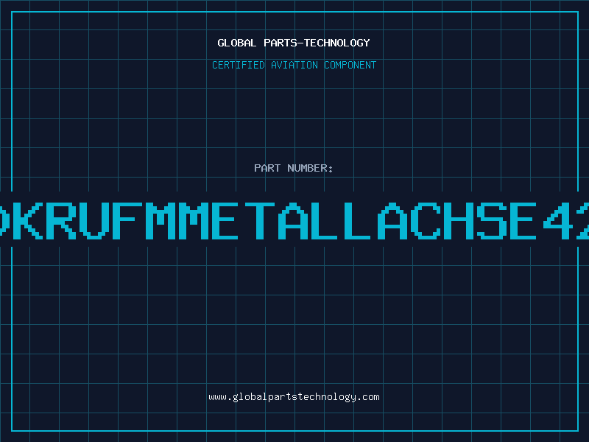This screenshot has height=442, width=589.
Task: Click the large digit 4 in part number
Action: coord(558,220)
